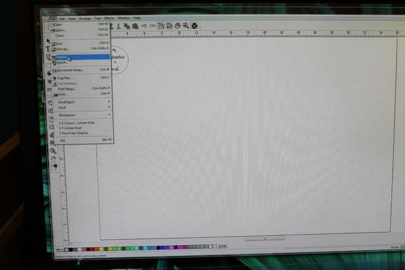Viewport: 405px width, 270px height.
Task: Choose New from the File menu
Action: [x=80, y=24]
